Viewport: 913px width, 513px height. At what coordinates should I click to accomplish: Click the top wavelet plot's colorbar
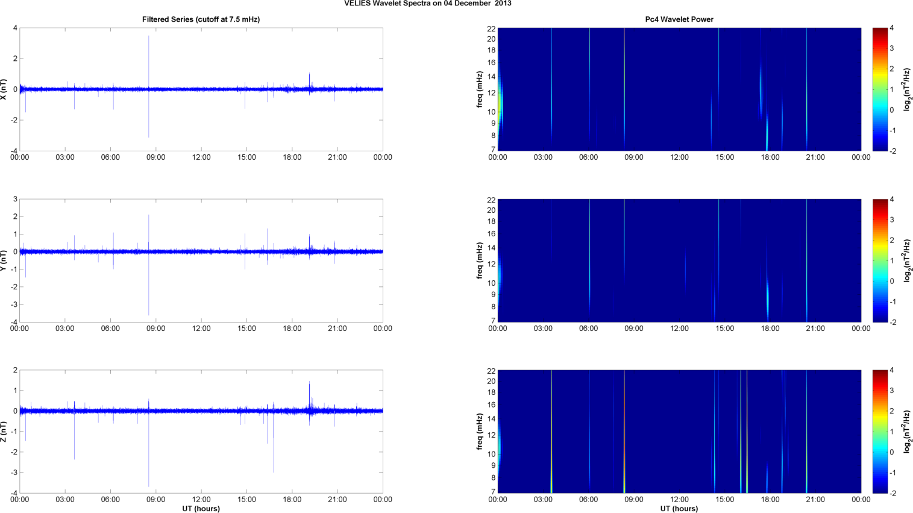[880, 89]
